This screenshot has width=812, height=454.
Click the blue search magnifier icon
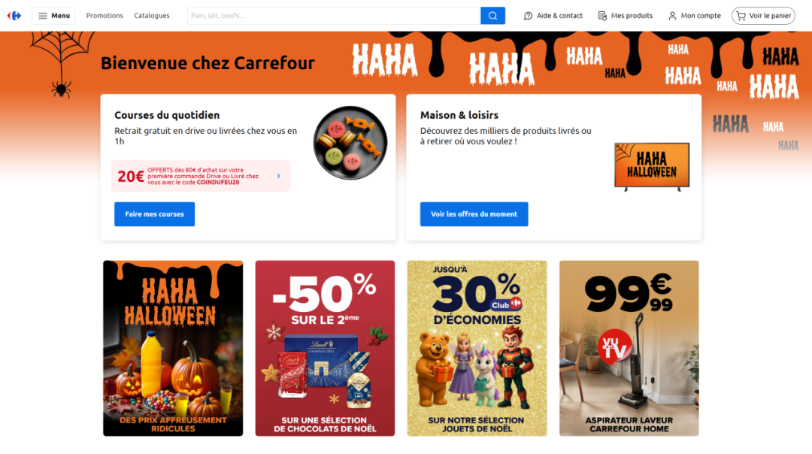492,16
